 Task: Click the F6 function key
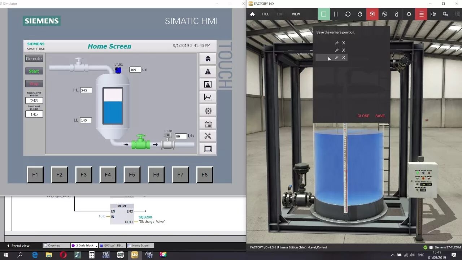tap(156, 175)
